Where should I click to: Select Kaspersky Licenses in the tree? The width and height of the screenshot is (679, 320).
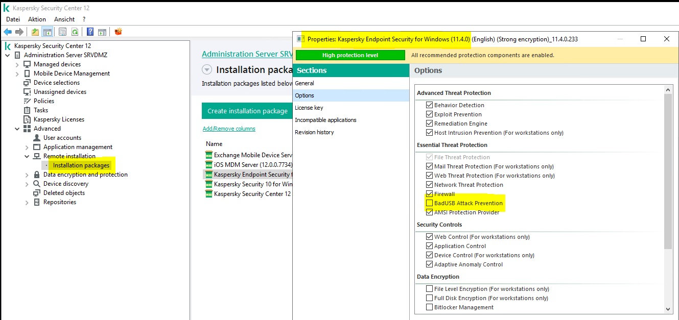[x=59, y=119]
